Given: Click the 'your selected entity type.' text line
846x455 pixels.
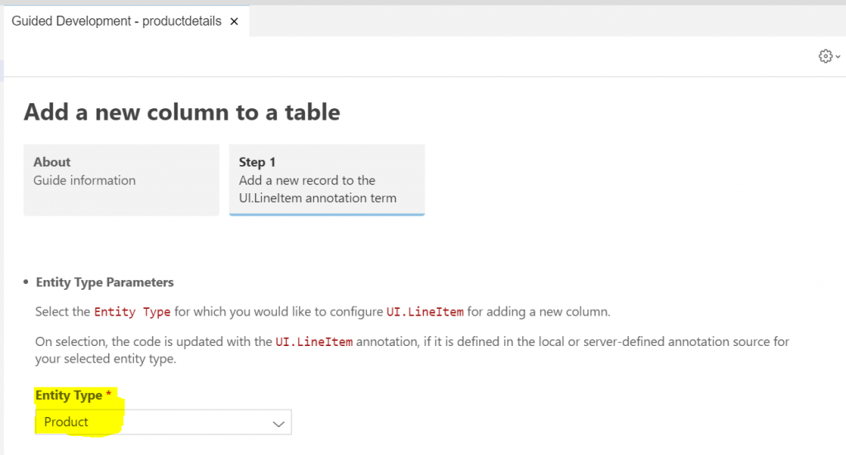Looking at the screenshot, I should pyautogui.click(x=106, y=359).
